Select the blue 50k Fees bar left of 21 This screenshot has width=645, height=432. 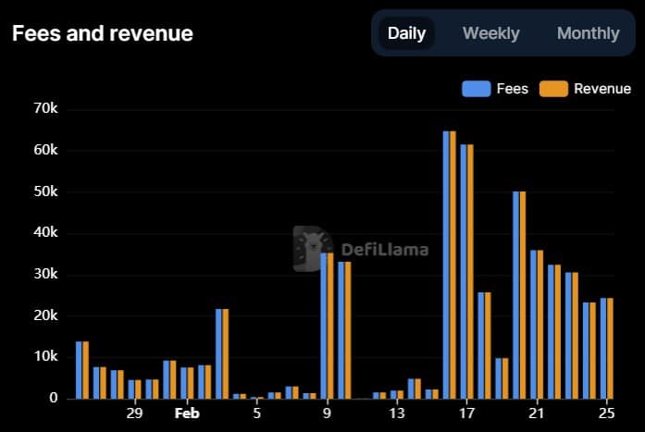click(515, 294)
